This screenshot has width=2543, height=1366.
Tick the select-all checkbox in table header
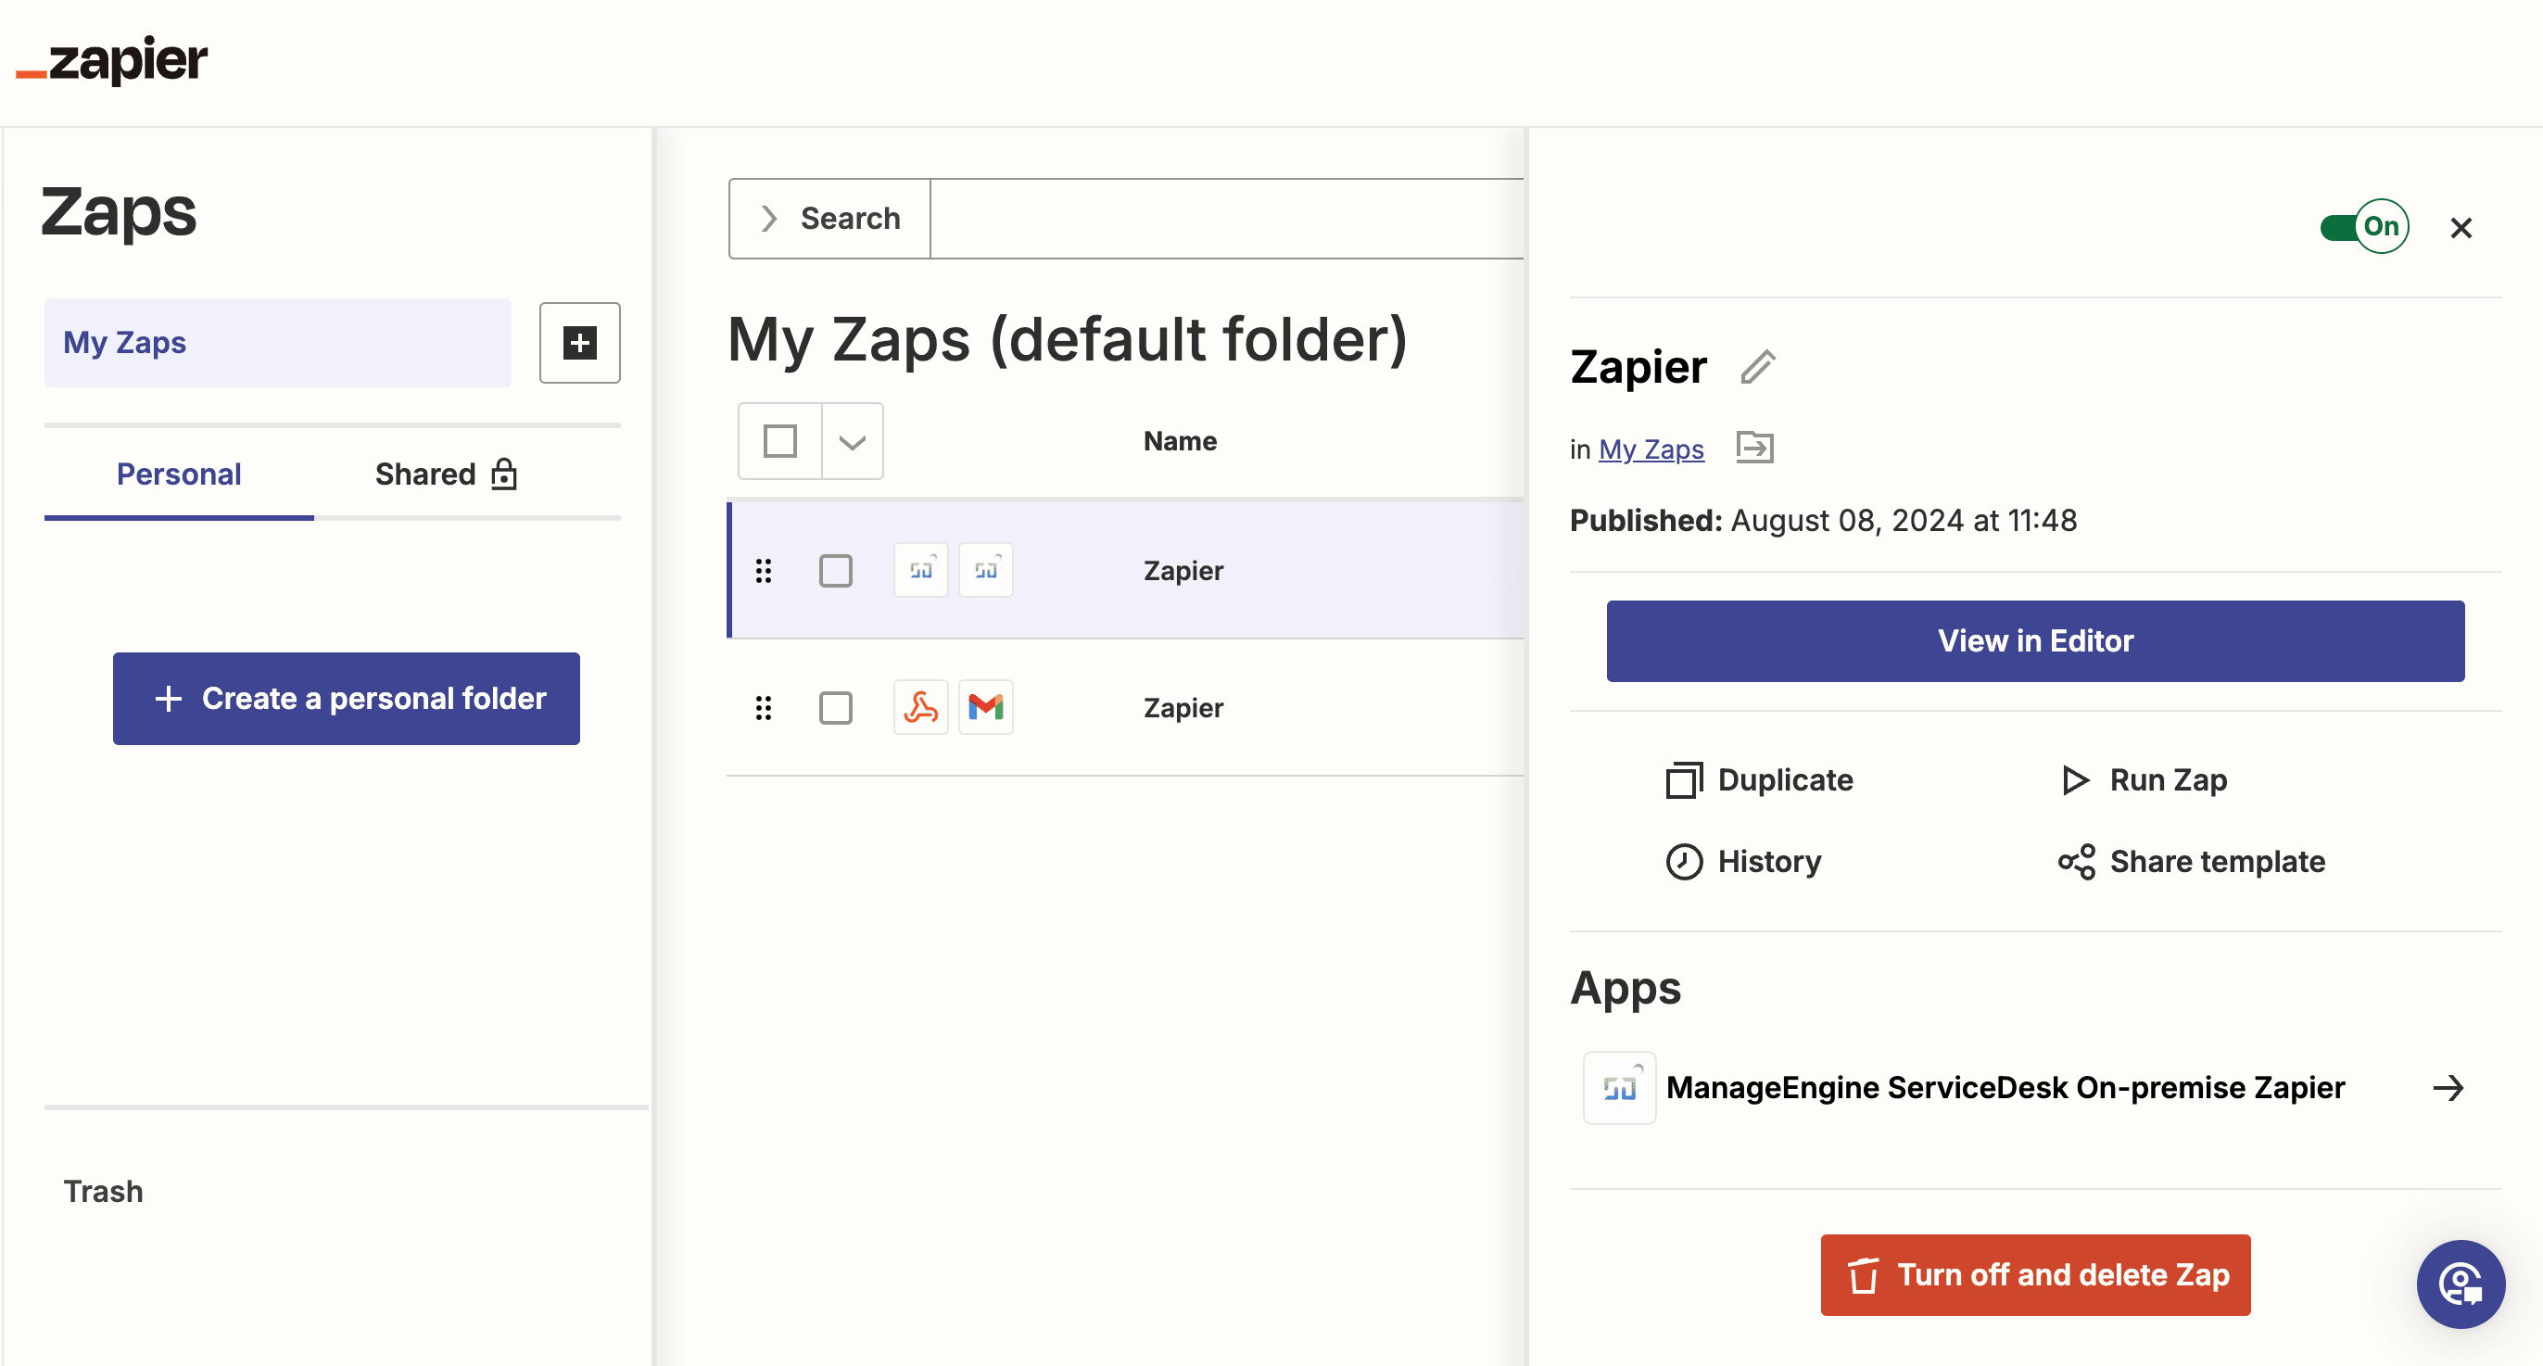(x=780, y=441)
